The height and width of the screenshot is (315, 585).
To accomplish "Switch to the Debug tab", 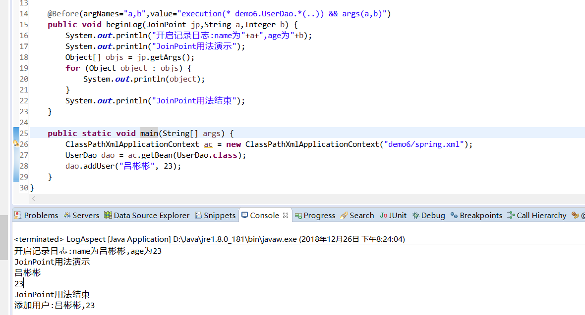I will (x=429, y=215).
